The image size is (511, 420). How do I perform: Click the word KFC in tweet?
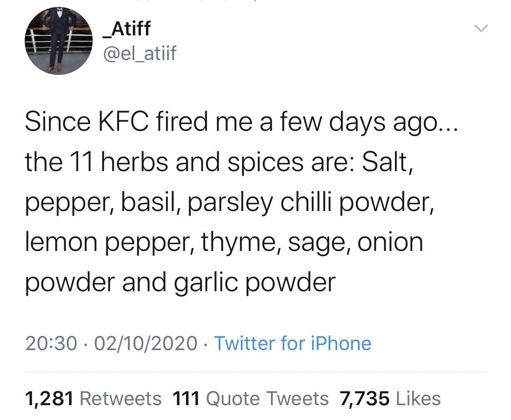(x=122, y=122)
